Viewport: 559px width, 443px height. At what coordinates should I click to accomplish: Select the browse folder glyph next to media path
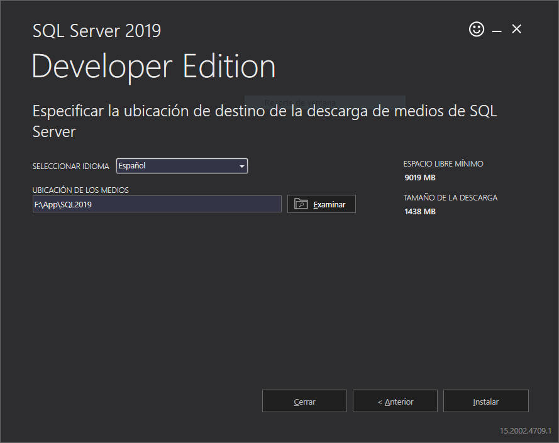click(x=300, y=204)
